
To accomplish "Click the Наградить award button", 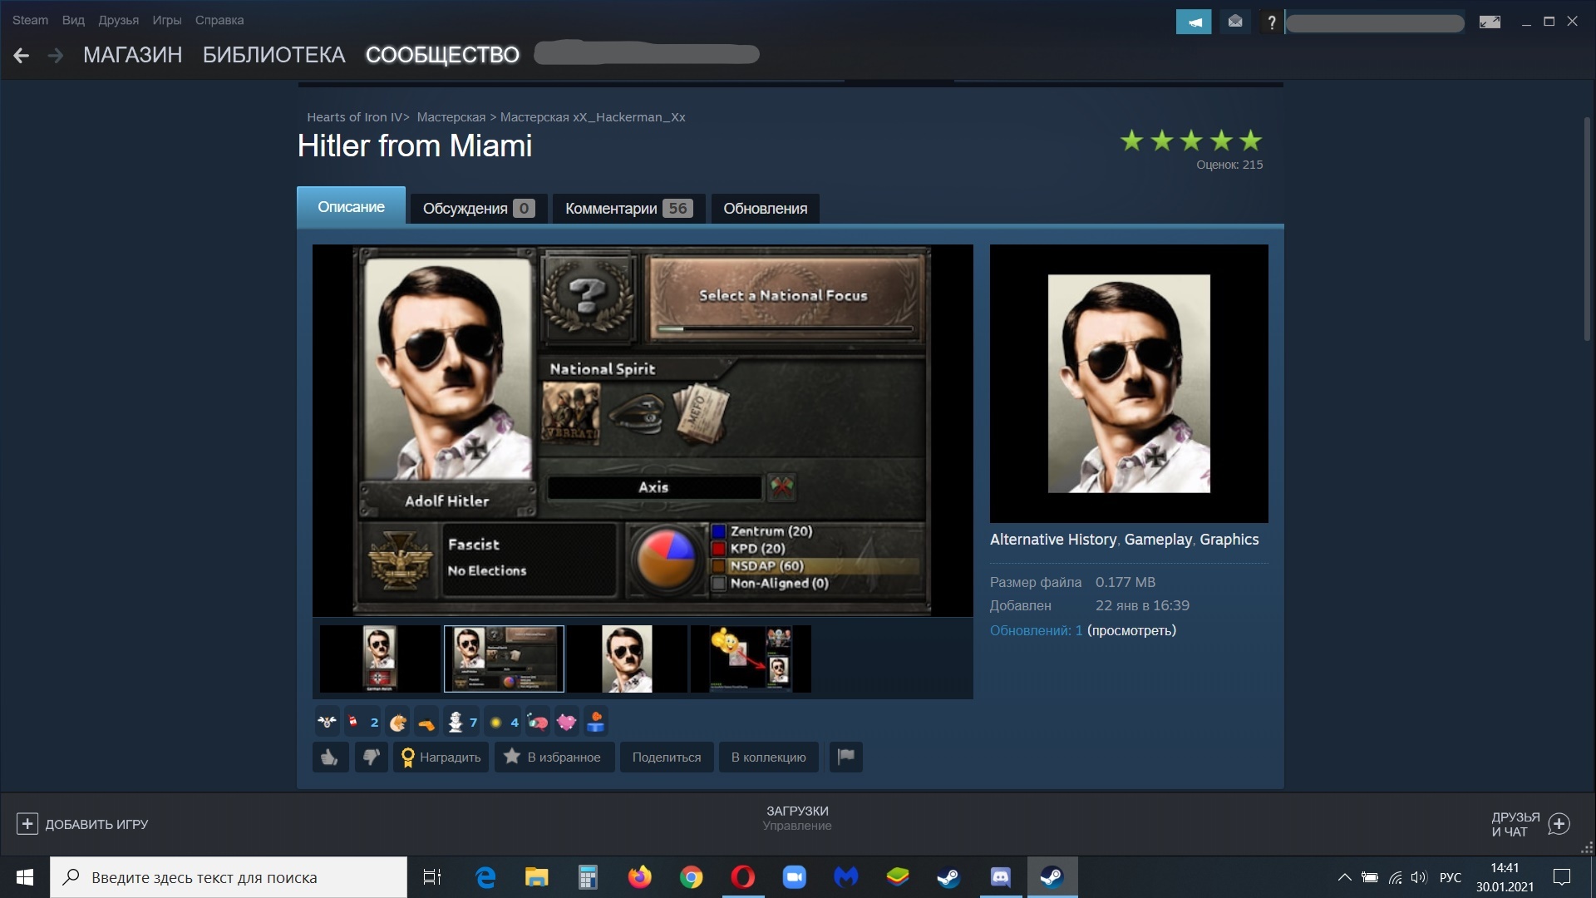I will (441, 757).
